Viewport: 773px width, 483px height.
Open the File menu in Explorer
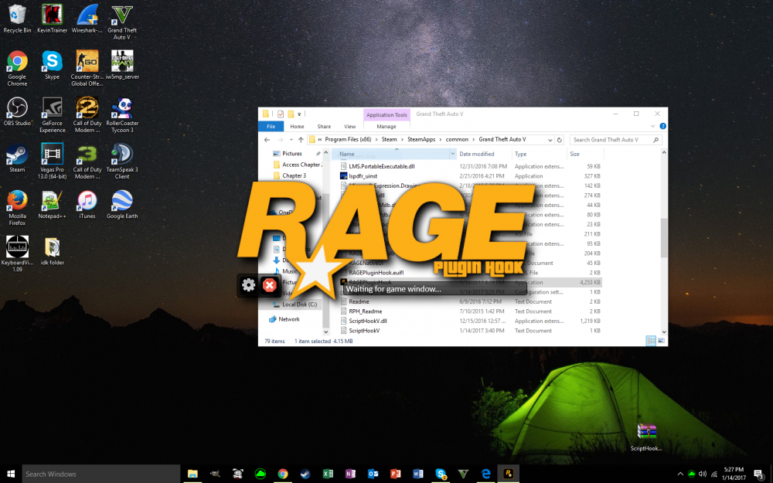click(x=271, y=126)
